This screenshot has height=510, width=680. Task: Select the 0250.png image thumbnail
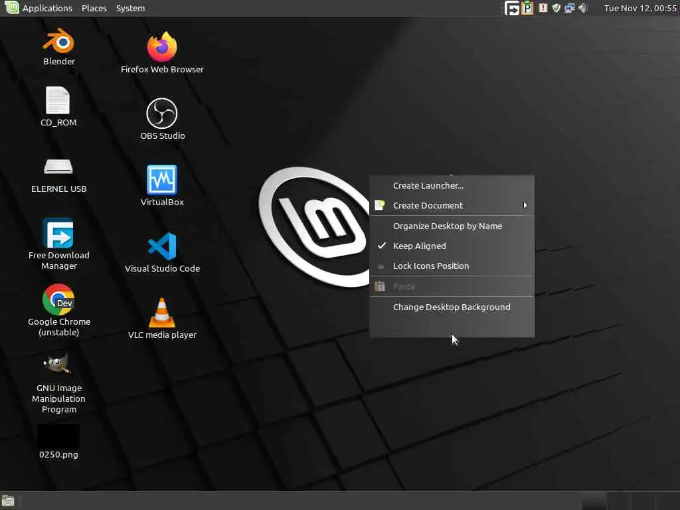tap(58, 436)
